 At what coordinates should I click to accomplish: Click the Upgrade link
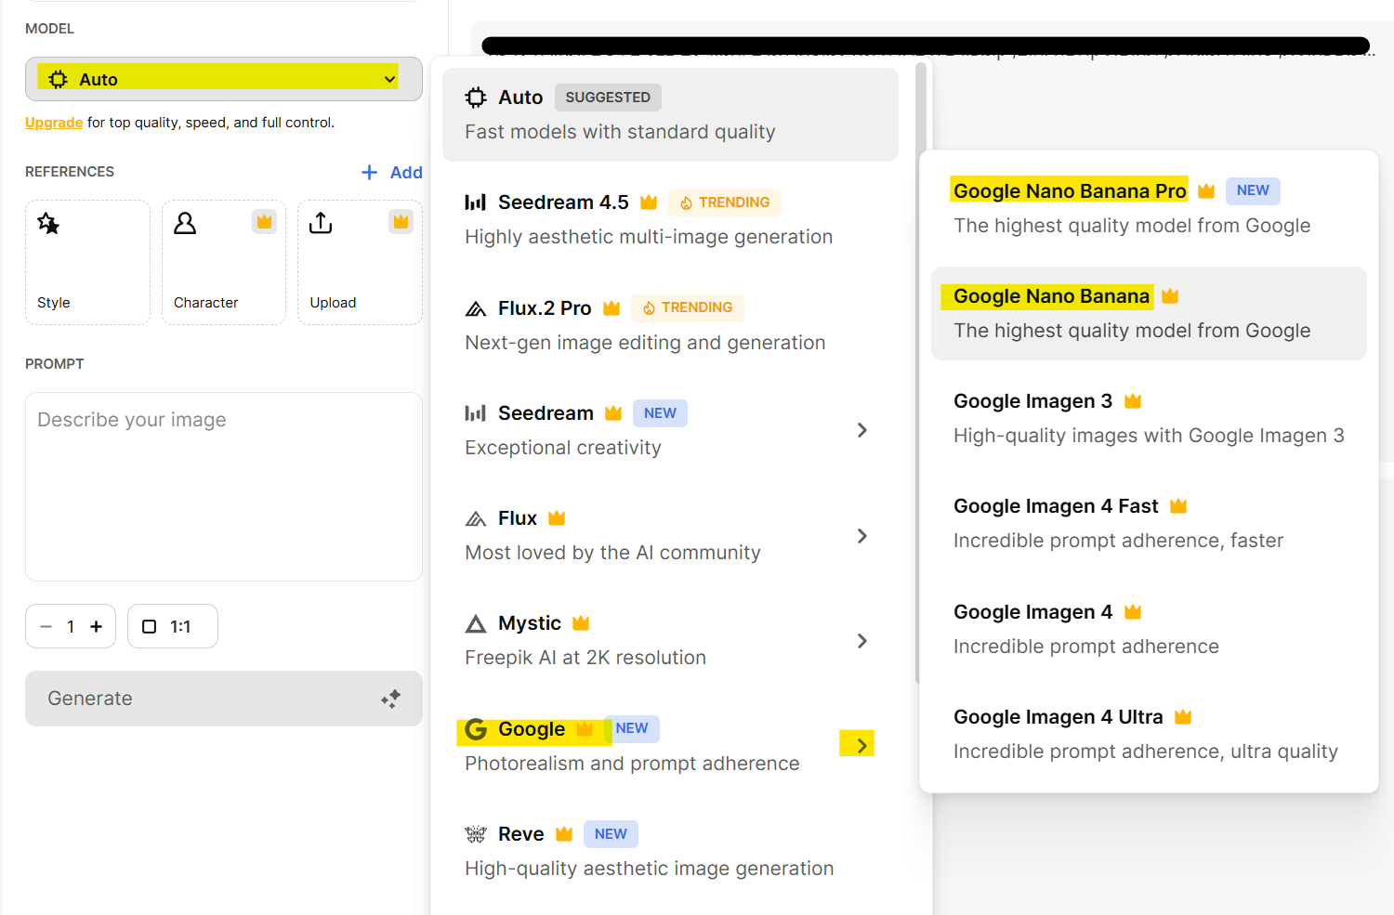54,123
